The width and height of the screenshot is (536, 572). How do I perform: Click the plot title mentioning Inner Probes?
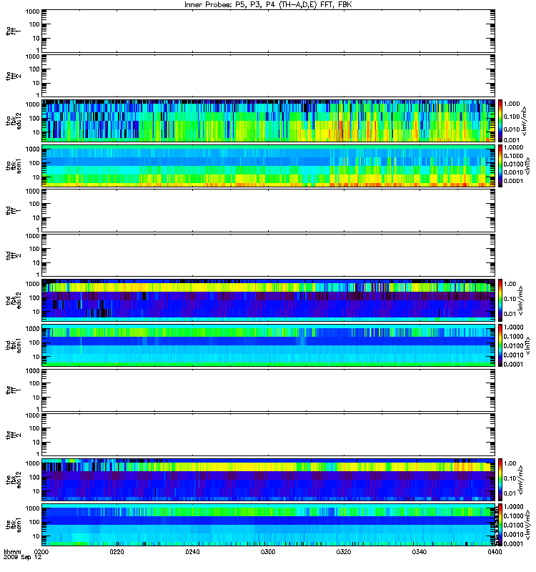coord(268,5)
